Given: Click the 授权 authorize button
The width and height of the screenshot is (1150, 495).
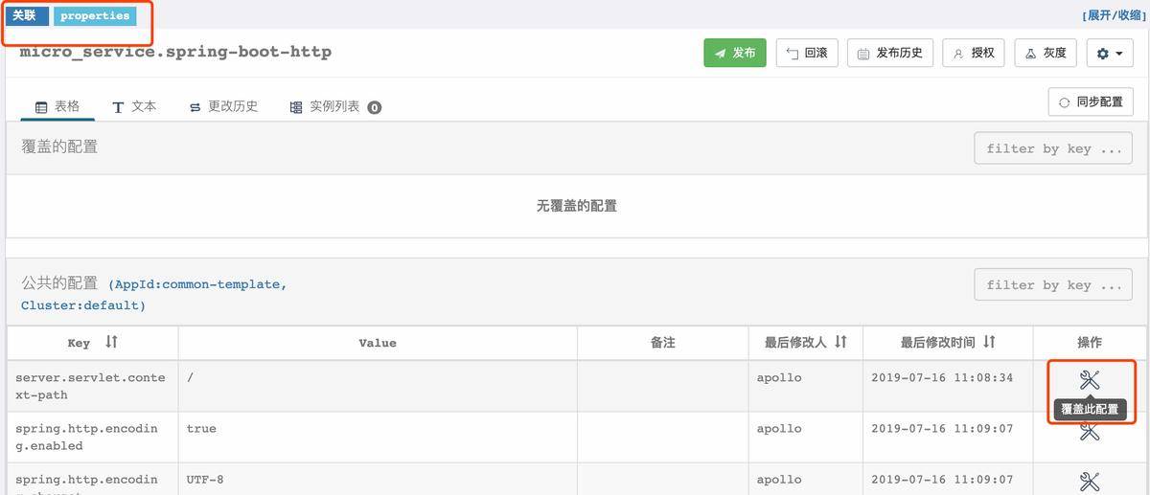Looking at the screenshot, I should pyautogui.click(x=974, y=53).
